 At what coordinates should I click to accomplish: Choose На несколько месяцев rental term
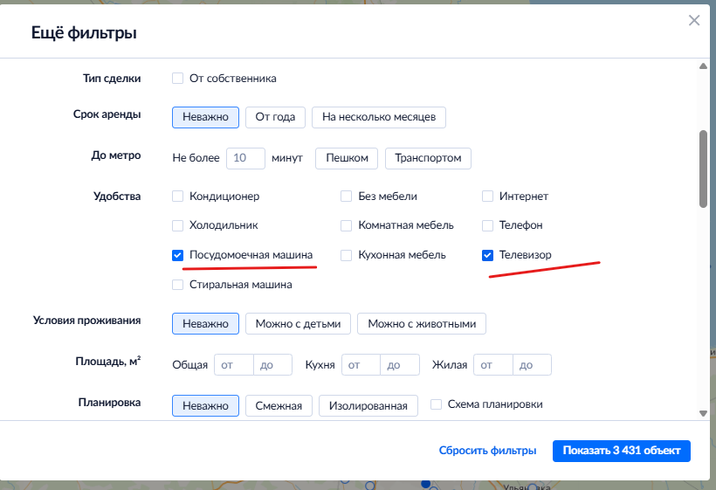click(x=379, y=117)
